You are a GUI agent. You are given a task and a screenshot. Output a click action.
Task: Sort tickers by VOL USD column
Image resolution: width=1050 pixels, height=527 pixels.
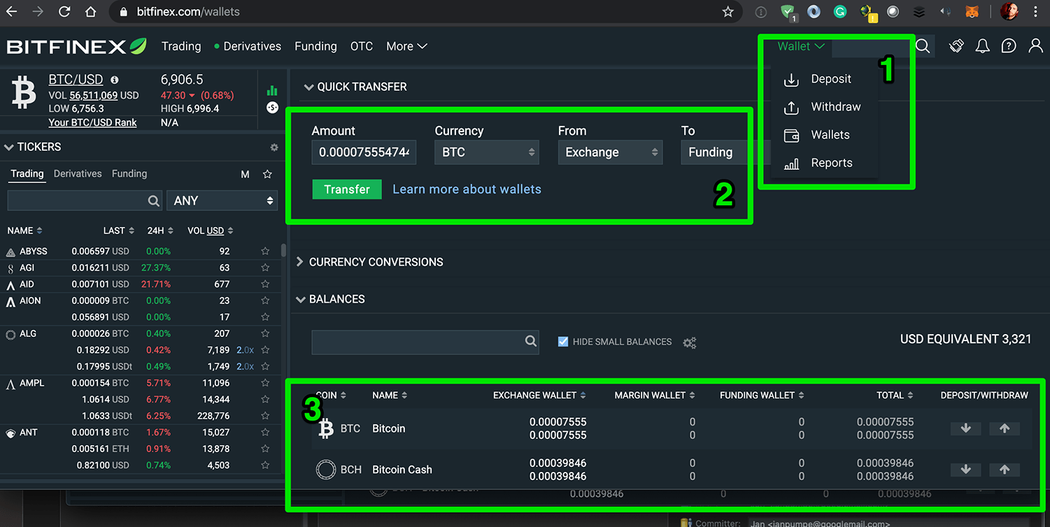211,231
